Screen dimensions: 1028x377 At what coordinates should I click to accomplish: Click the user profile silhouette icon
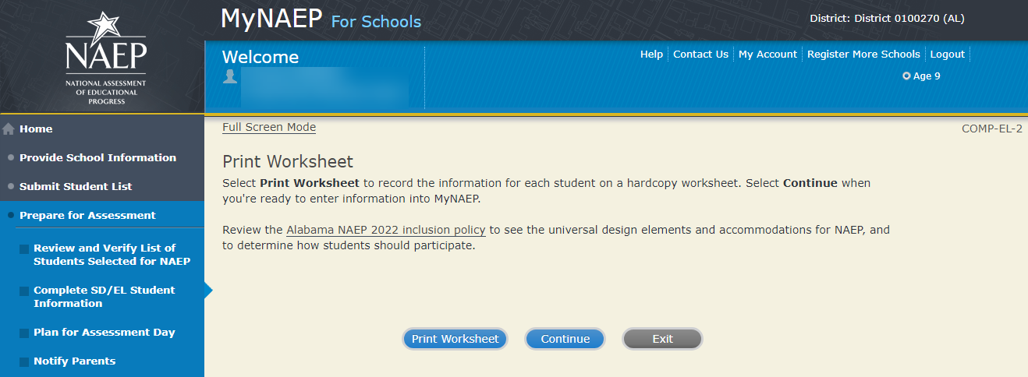230,76
